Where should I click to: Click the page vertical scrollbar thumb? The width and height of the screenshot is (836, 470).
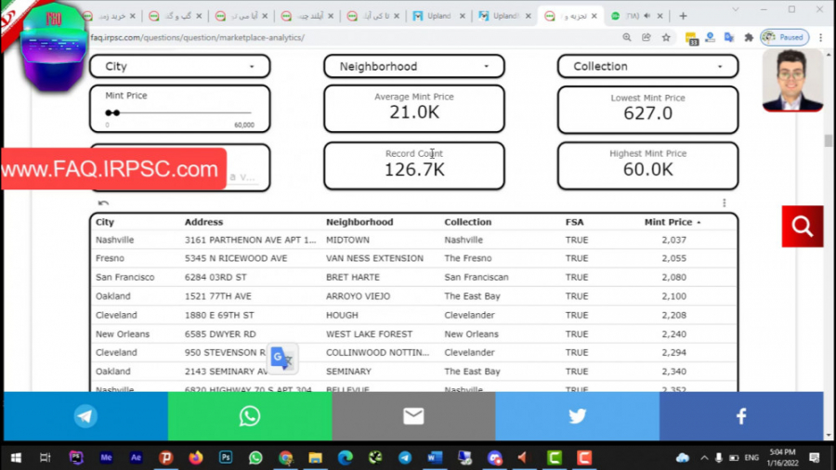point(828,140)
